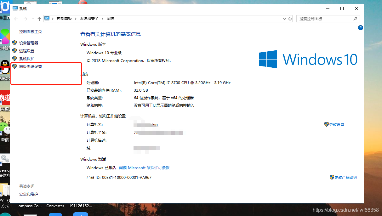Click shield icon beside 系统保护
The height and width of the screenshot is (216, 382).
click(x=14, y=59)
